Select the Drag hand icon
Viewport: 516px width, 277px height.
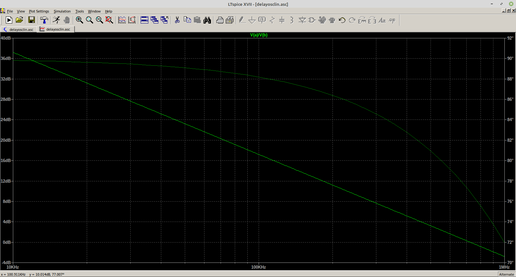click(x=332, y=20)
